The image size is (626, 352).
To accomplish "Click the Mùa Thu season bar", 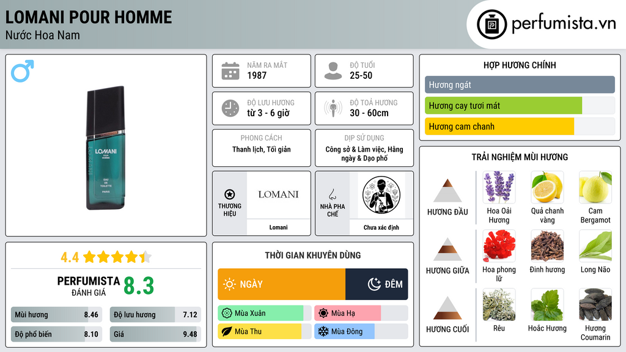I will pos(264,331).
